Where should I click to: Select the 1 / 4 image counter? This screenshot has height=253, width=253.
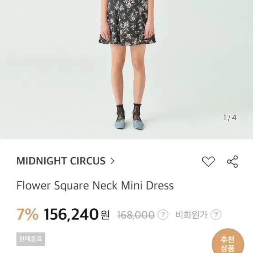pyautogui.click(x=230, y=117)
